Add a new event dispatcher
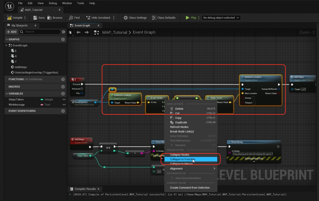319x201 pixels. pyautogui.click(x=63, y=111)
